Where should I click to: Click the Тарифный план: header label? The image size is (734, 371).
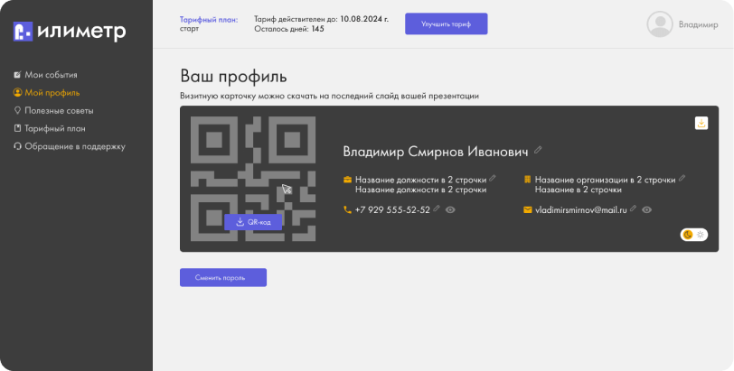tap(209, 20)
